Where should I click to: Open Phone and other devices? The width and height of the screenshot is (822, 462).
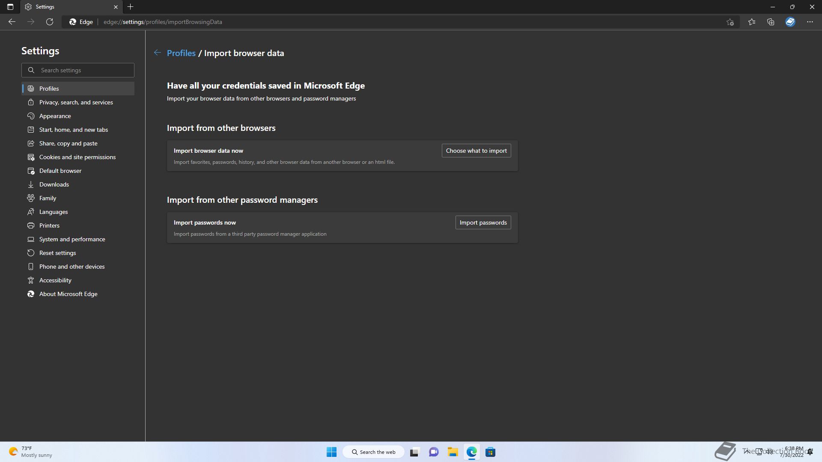coord(78,267)
